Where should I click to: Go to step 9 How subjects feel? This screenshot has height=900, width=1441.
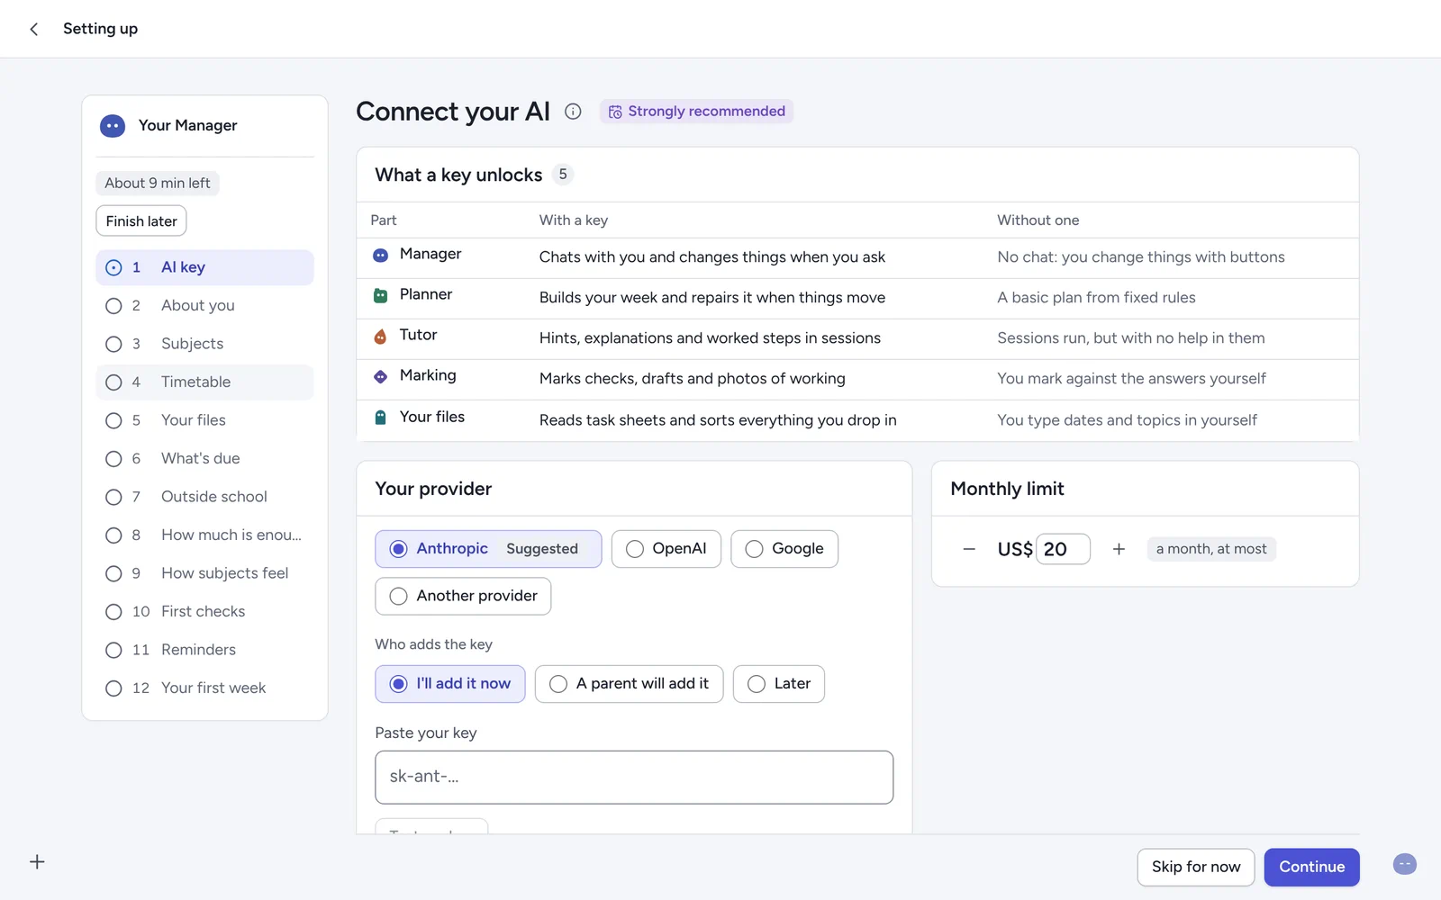(x=204, y=573)
